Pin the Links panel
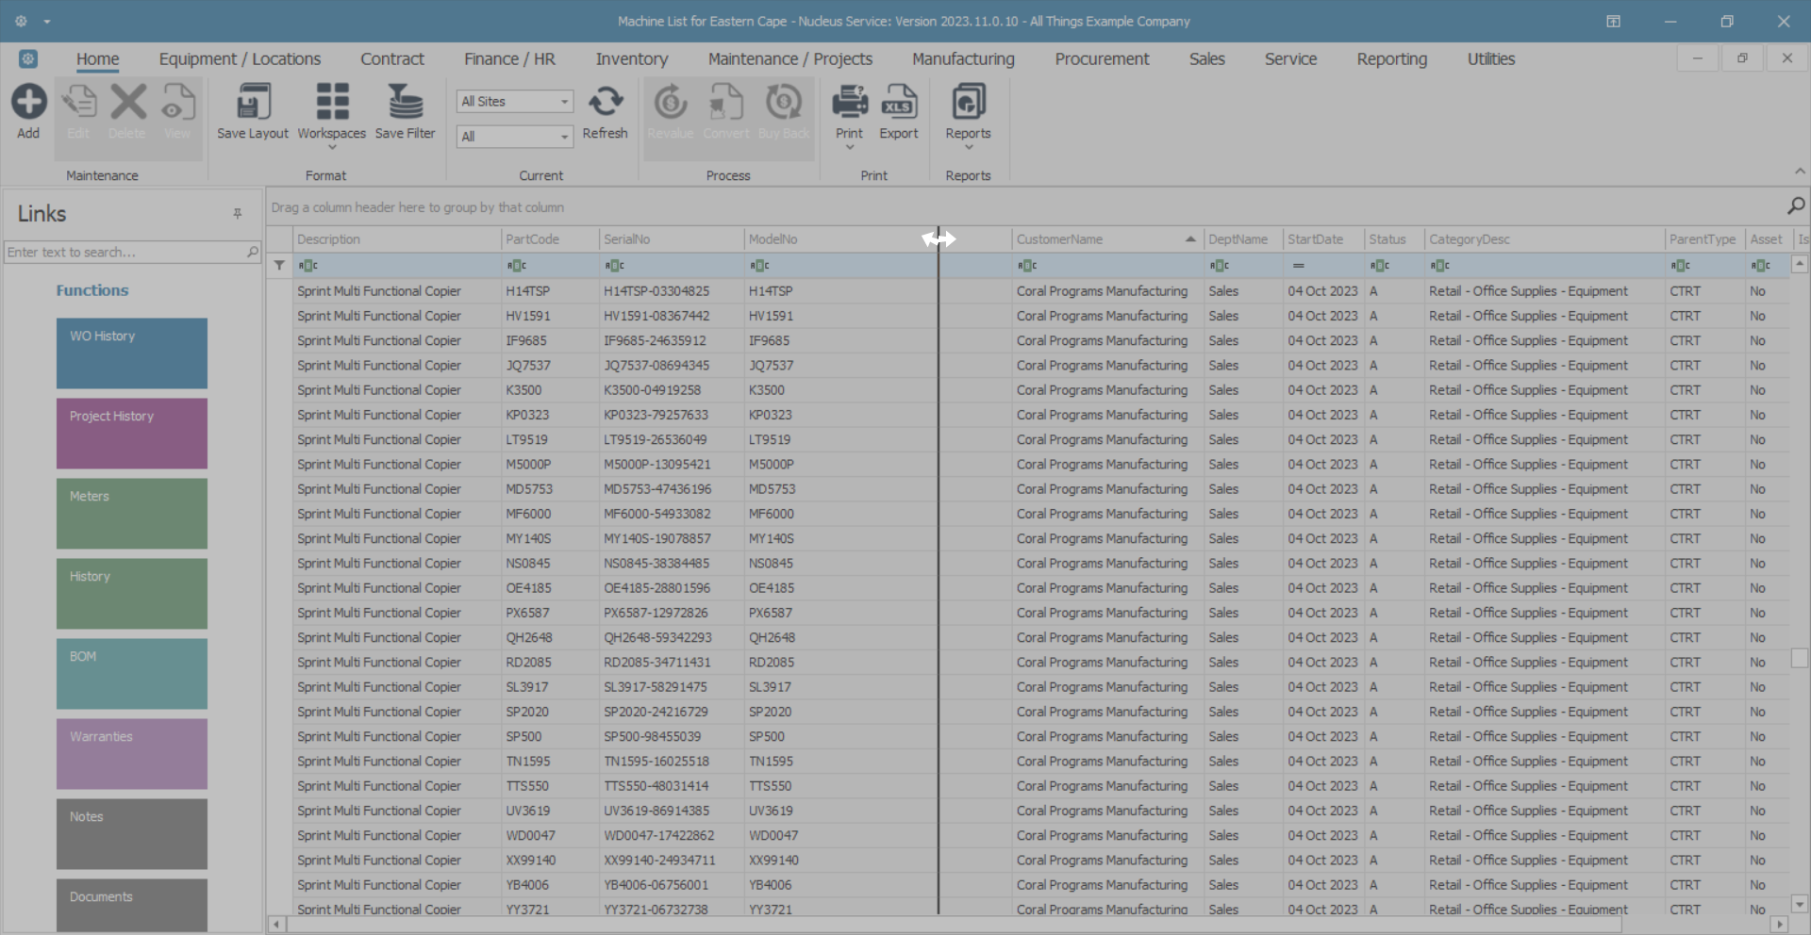1811x935 pixels. (x=238, y=214)
